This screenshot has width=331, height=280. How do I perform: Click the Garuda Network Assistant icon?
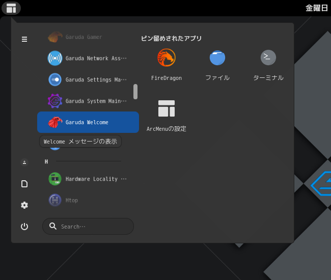pos(55,58)
